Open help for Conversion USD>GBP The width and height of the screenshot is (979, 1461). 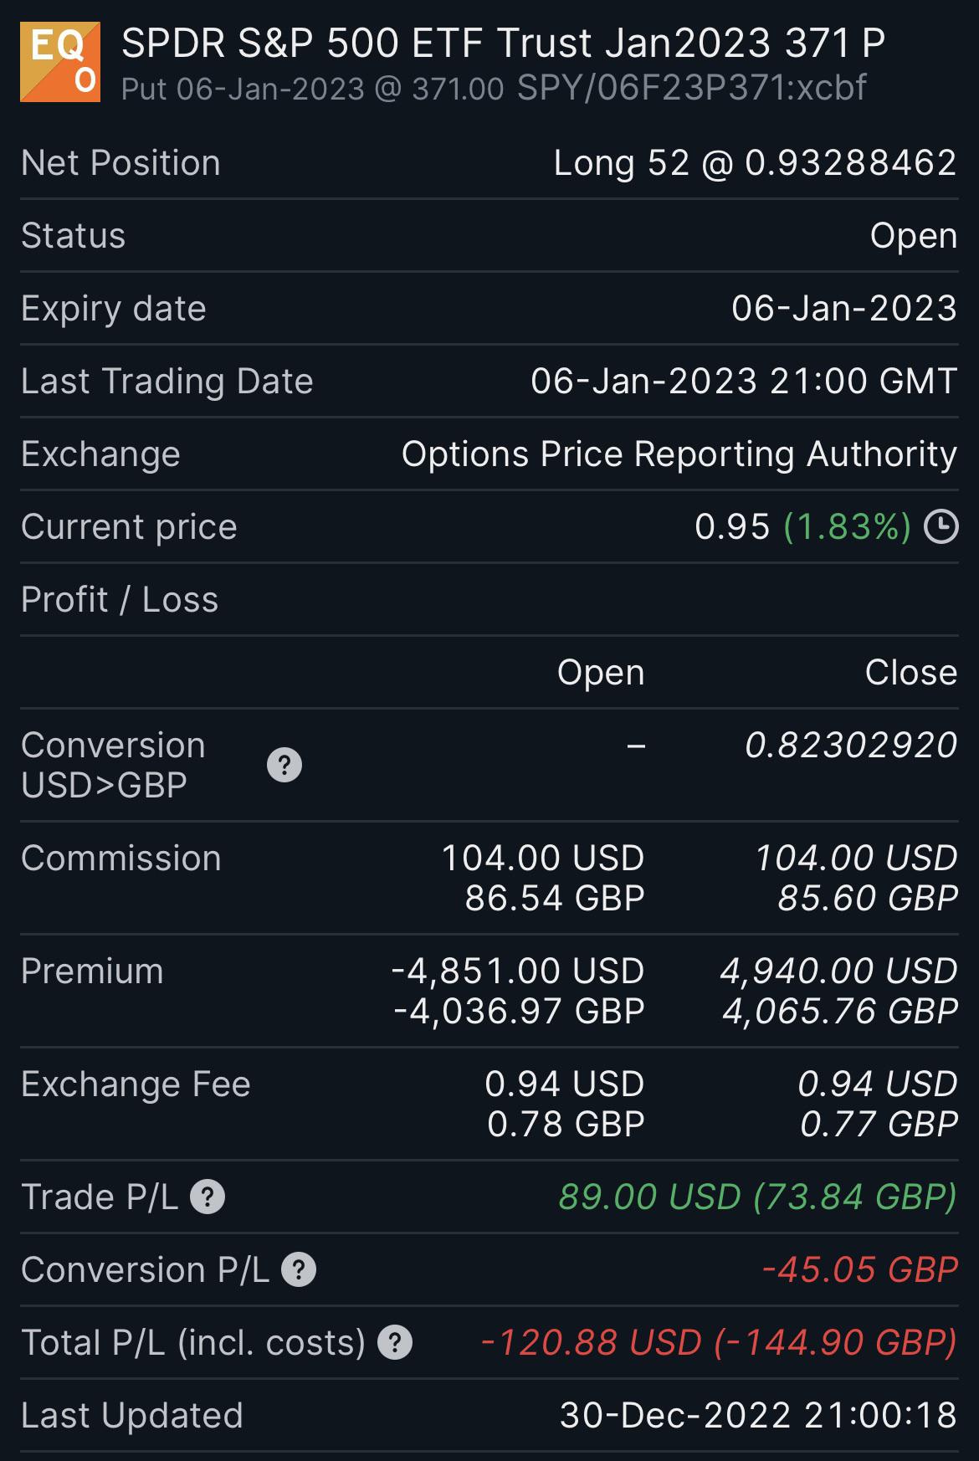point(284,765)
